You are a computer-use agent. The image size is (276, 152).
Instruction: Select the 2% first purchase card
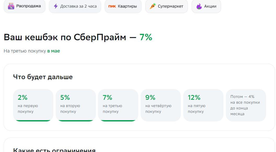(x=33, y=105)
